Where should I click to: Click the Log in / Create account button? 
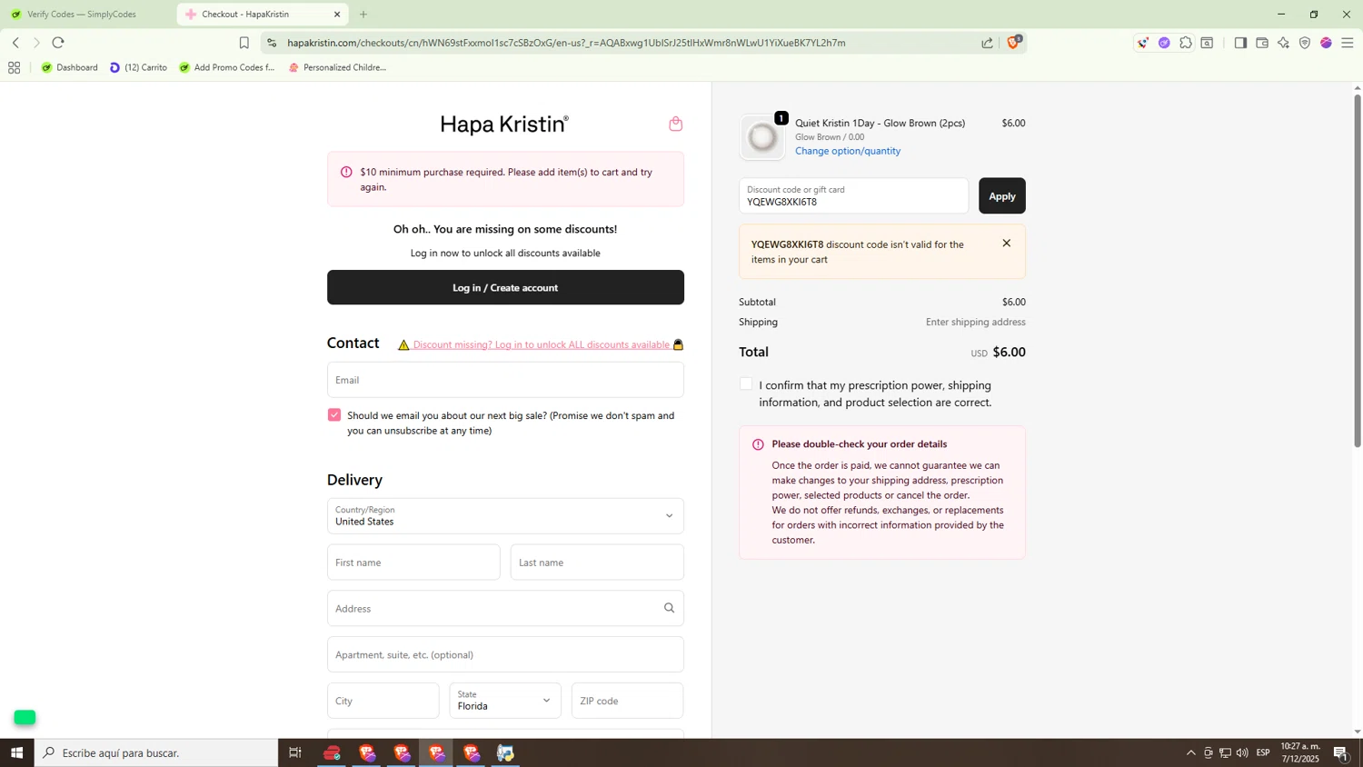(505, 287)
